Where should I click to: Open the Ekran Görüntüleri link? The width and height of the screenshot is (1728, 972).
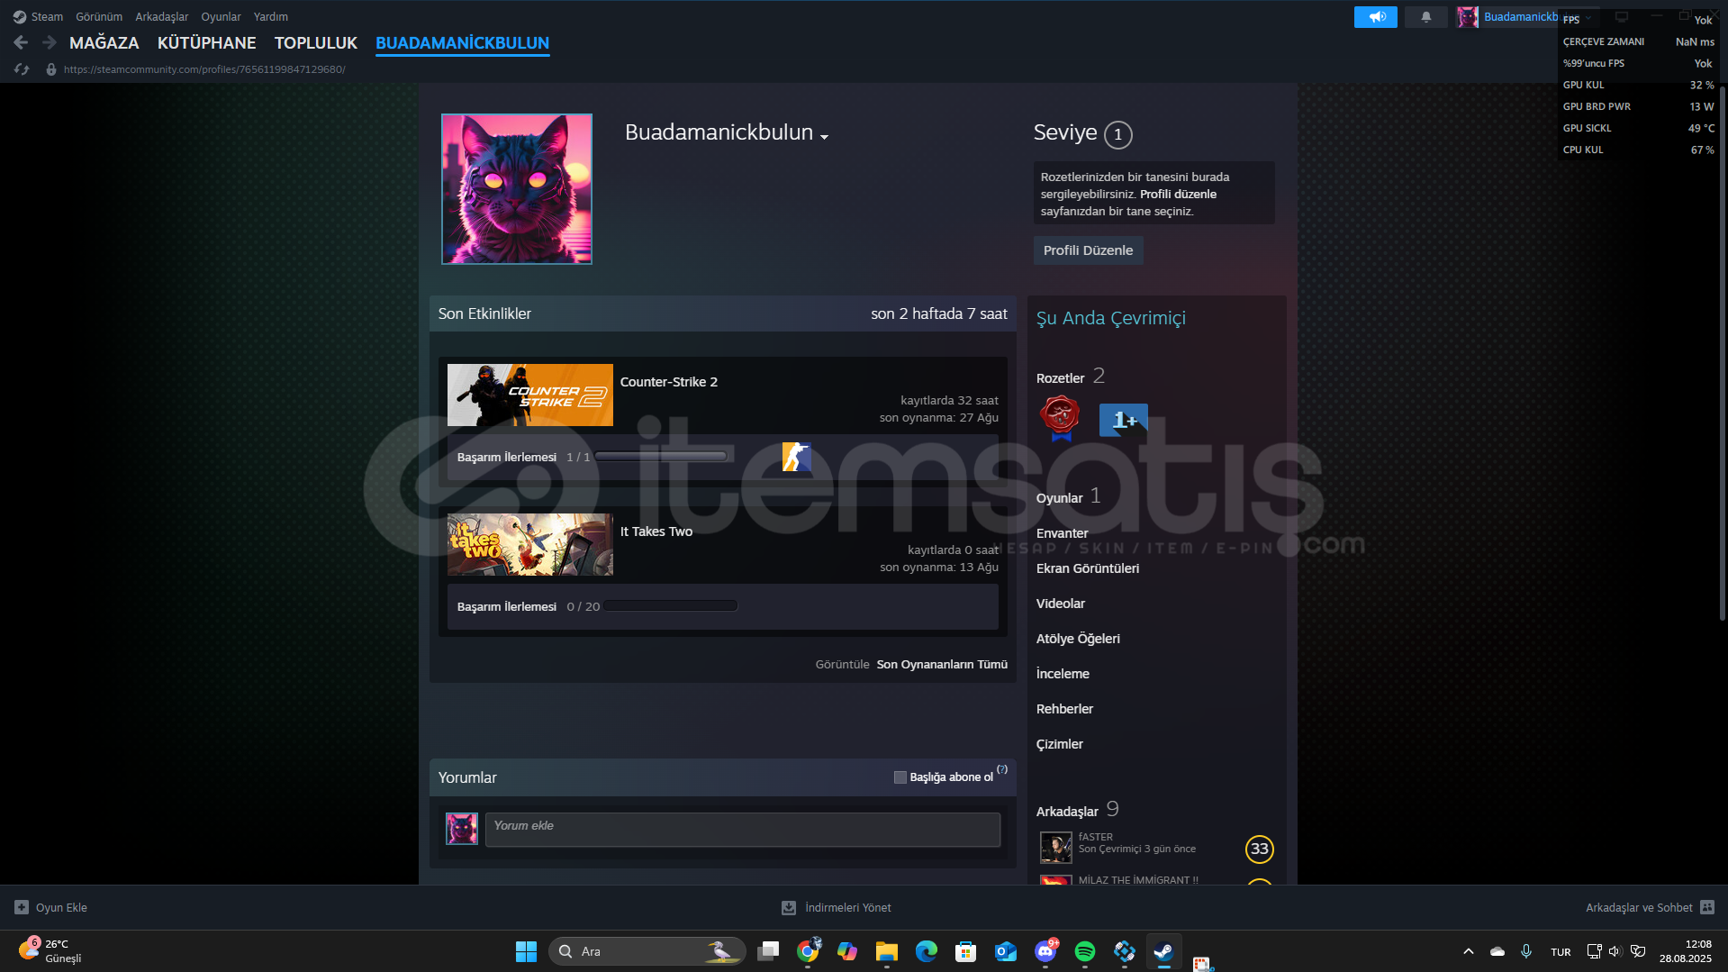point(1088,568)
